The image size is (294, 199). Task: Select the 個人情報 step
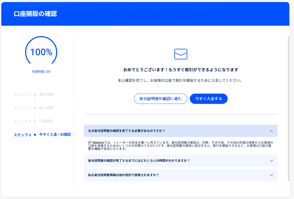(x=46, y=108)
